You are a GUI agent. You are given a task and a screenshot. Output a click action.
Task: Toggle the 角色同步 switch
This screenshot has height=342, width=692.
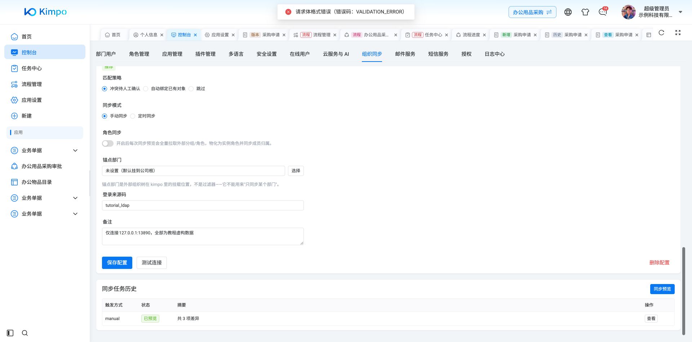[x=108, y=144]
